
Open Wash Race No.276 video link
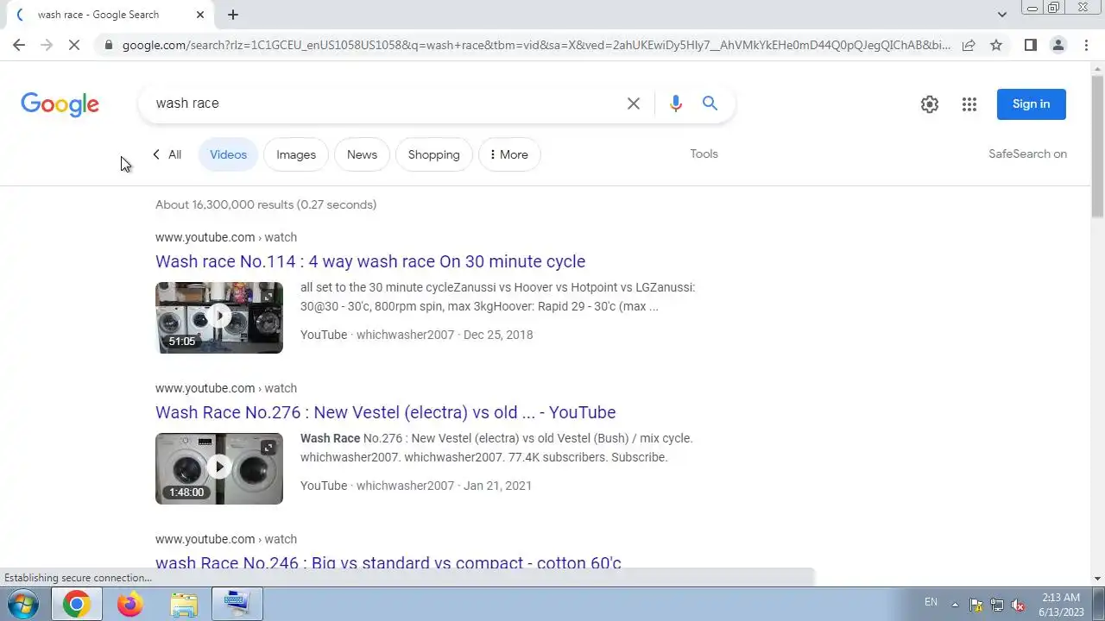tap(385, 412)
